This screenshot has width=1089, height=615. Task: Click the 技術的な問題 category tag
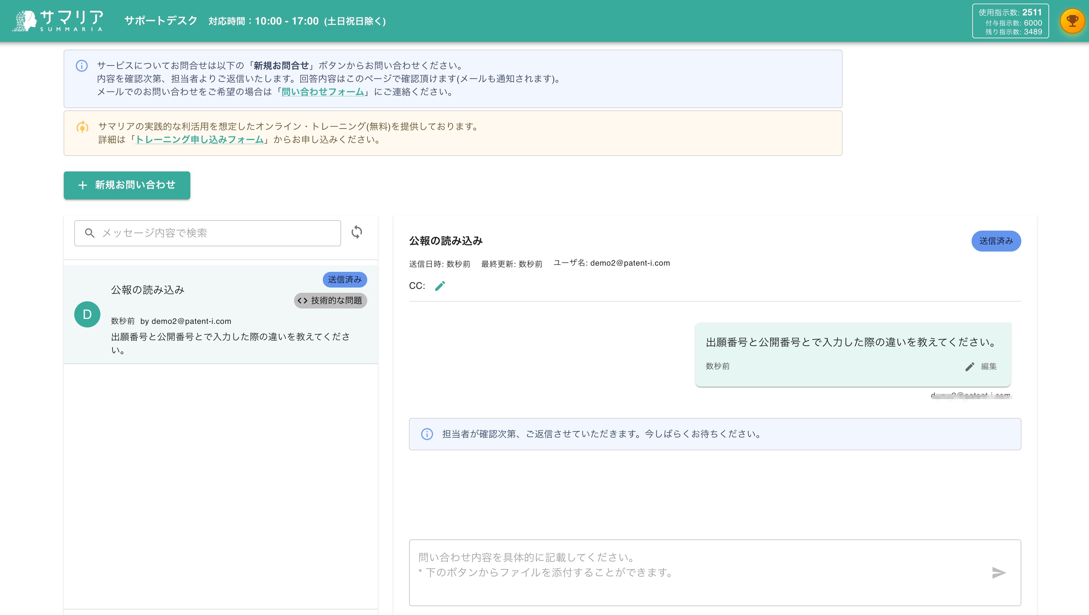click(x=330, y=301)
